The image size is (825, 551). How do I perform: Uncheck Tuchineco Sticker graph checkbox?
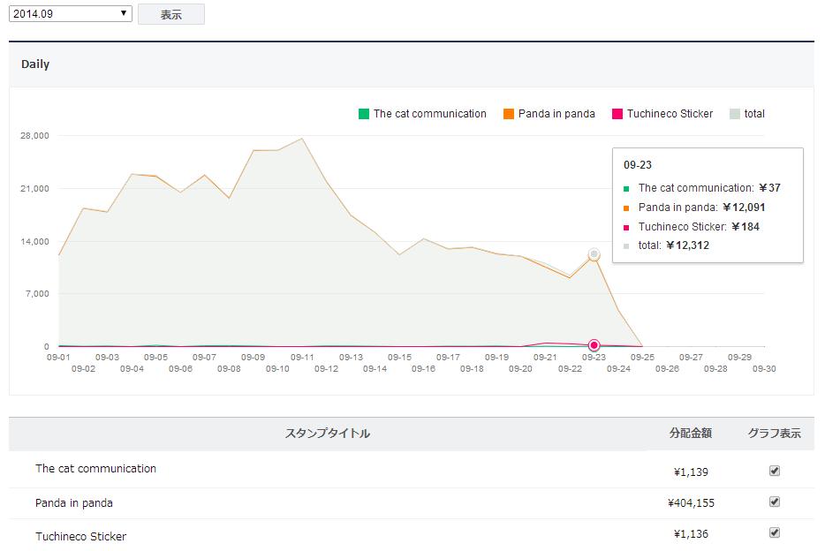[775, 532]
